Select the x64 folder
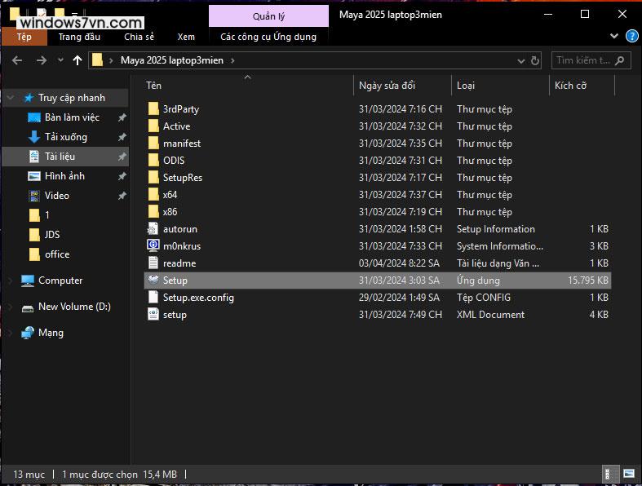The image size is (642, 486). tap(170, 195)
